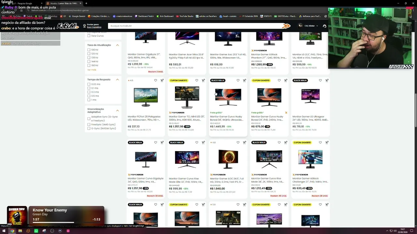Click the KaBuM! logo
Image resolution: width=417 pixels, height=234 pixels.
68,26
